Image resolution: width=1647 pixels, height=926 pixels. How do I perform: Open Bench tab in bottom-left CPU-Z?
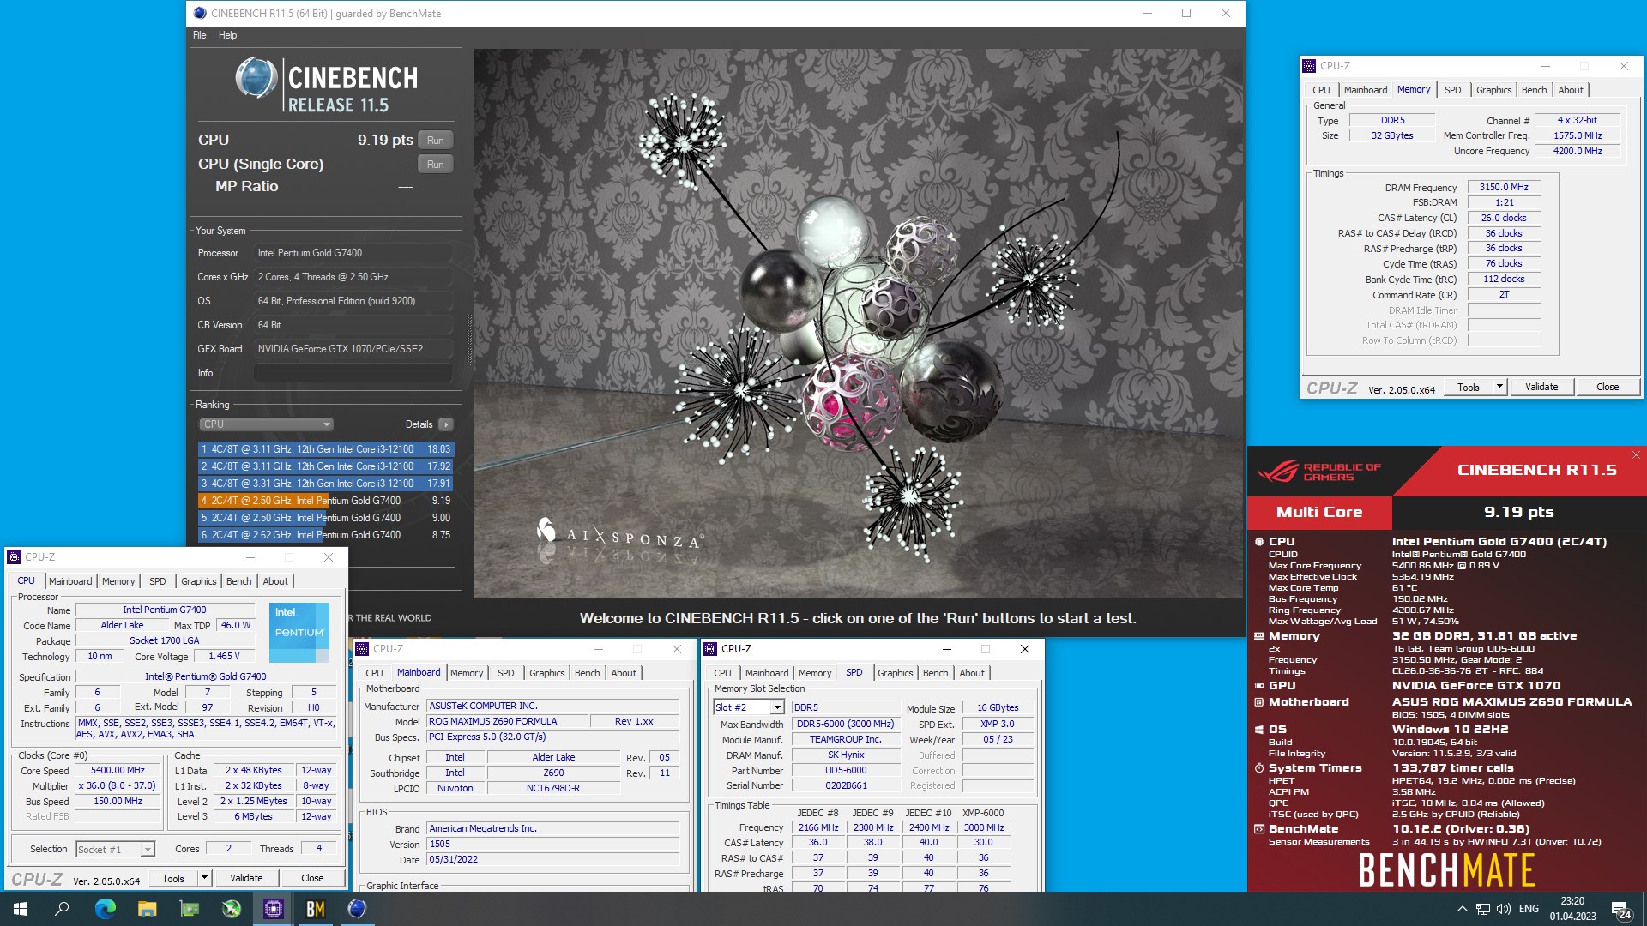pos(238,581)
